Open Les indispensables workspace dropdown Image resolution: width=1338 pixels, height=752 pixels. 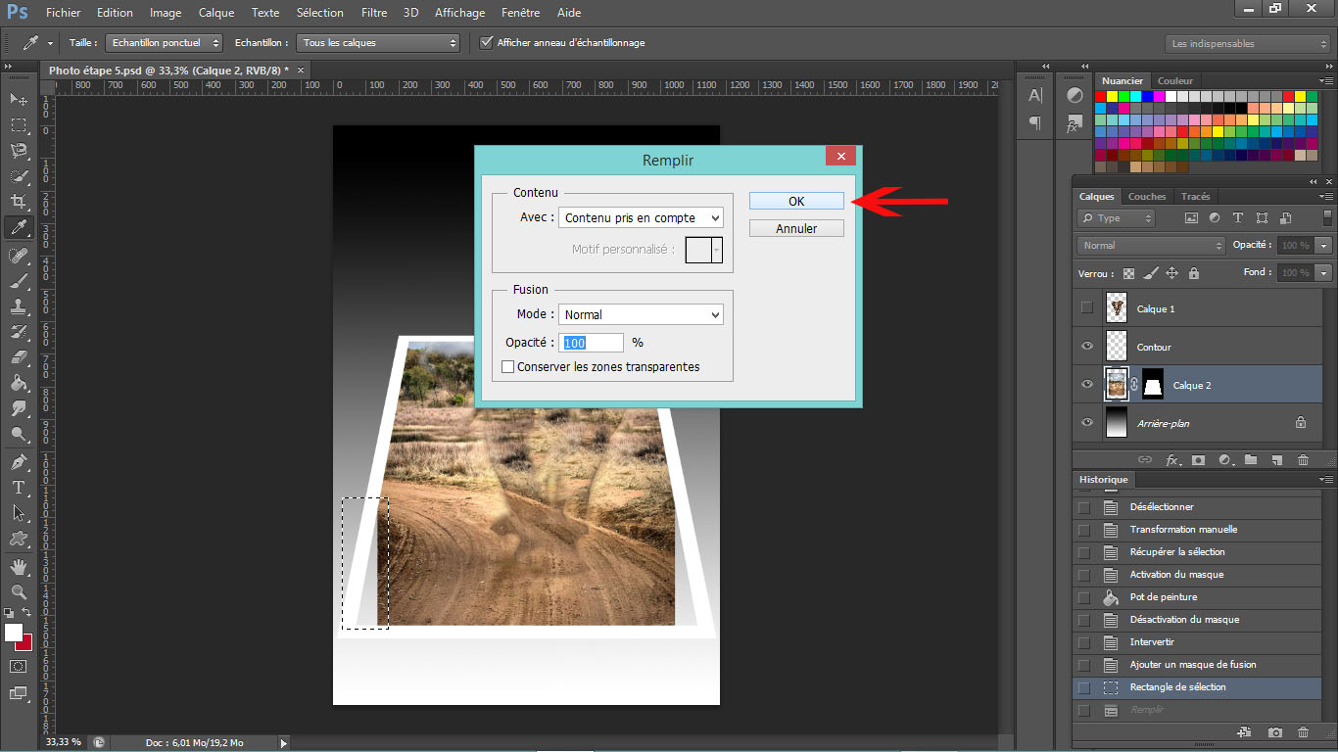click(1248, 43)
